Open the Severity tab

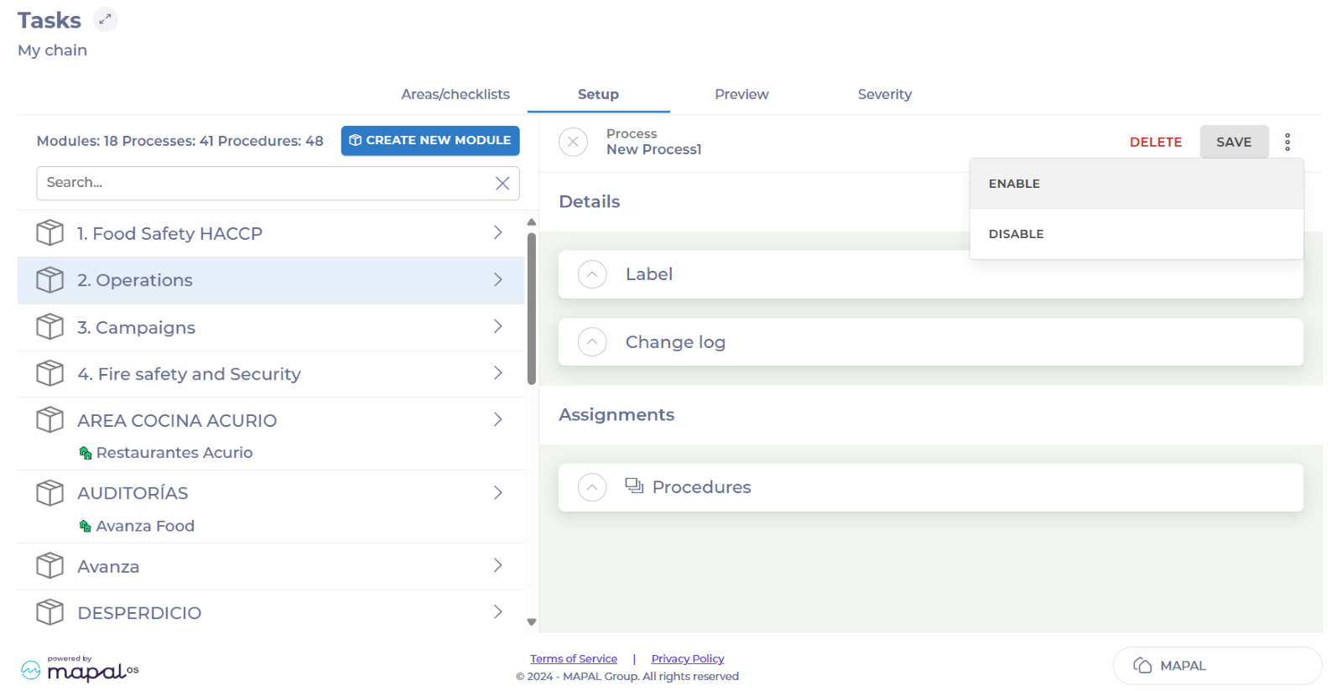[885, 94]
